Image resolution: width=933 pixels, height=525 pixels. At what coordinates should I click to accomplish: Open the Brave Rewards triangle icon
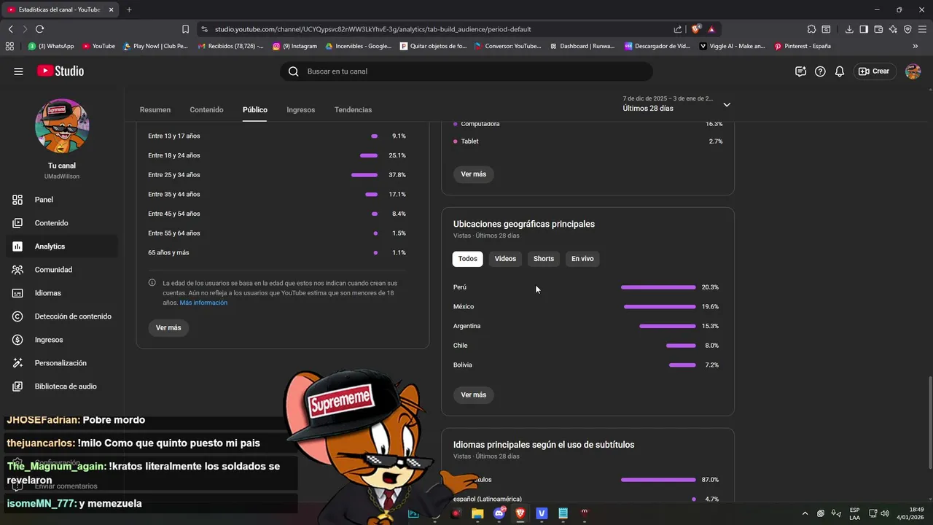[x=711, y=29]
